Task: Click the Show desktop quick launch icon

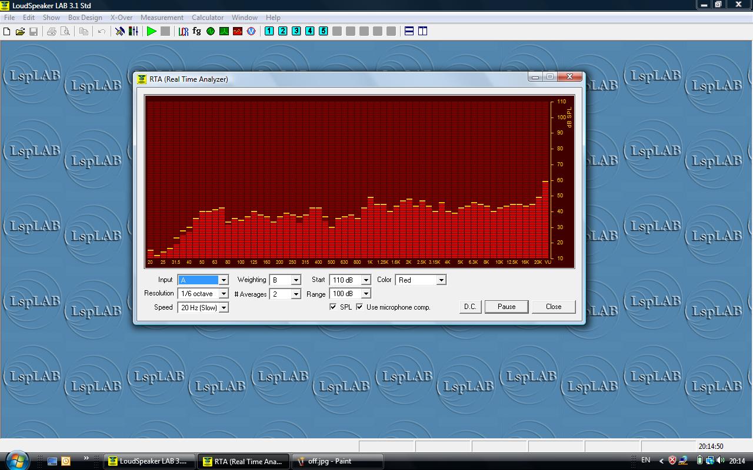Action: pos(52,461)
